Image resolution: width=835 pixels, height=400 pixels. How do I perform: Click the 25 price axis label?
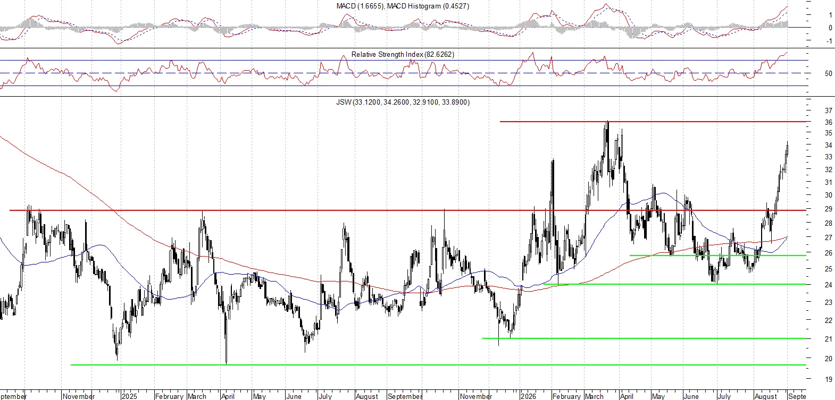pyautogui.click(x=829, y=269)
